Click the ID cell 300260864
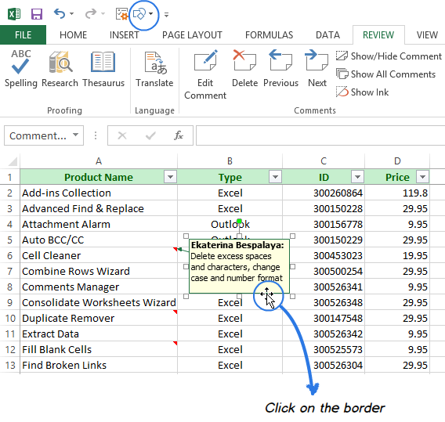 point(324,193)
